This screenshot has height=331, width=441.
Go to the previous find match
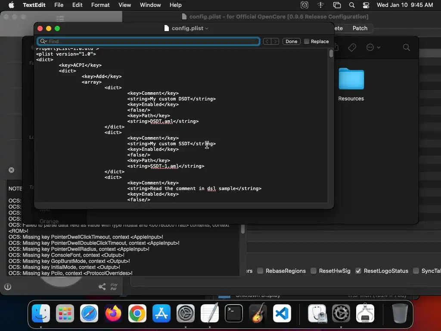point(267,41)
